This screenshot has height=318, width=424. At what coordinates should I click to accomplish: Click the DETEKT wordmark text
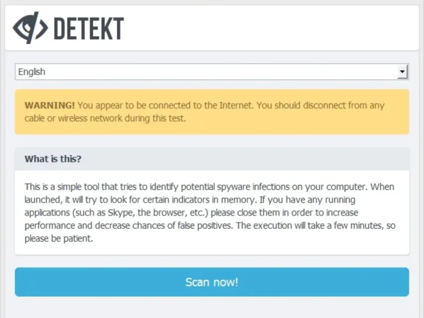click(x=89, y=28)
